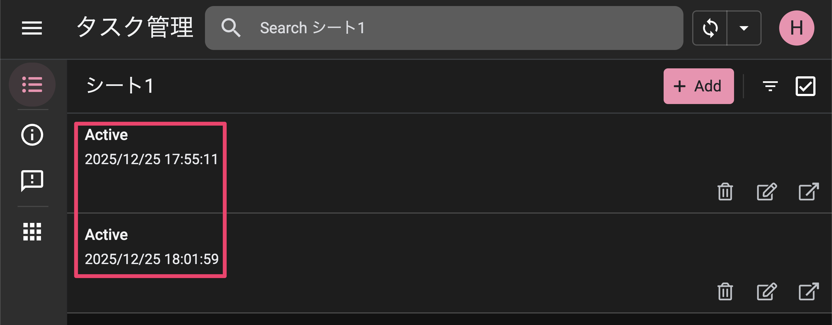The width and height of the screenshot is (832, 325).
Task: Open the navigation hamburger menu
Action: click(x=32, y=28)
